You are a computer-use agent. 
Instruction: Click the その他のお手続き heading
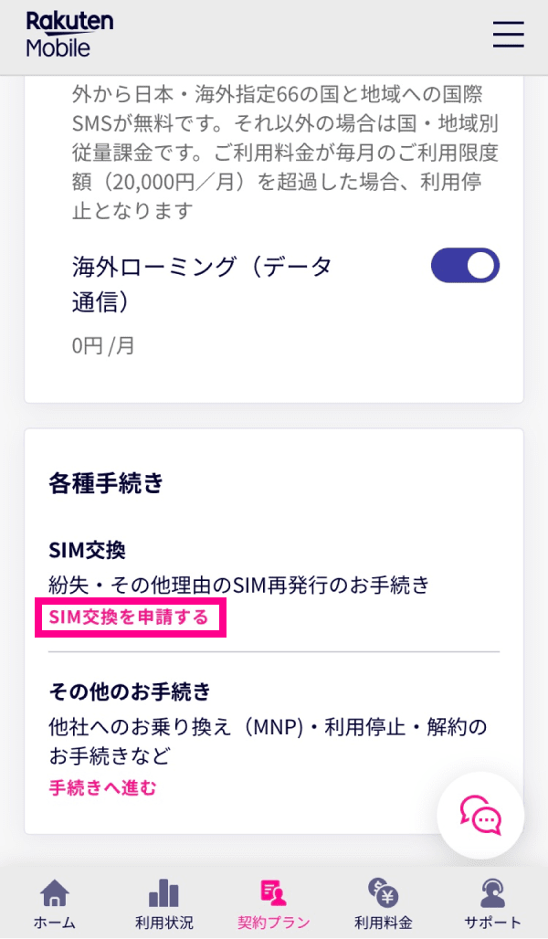click(x=130, y=692)
